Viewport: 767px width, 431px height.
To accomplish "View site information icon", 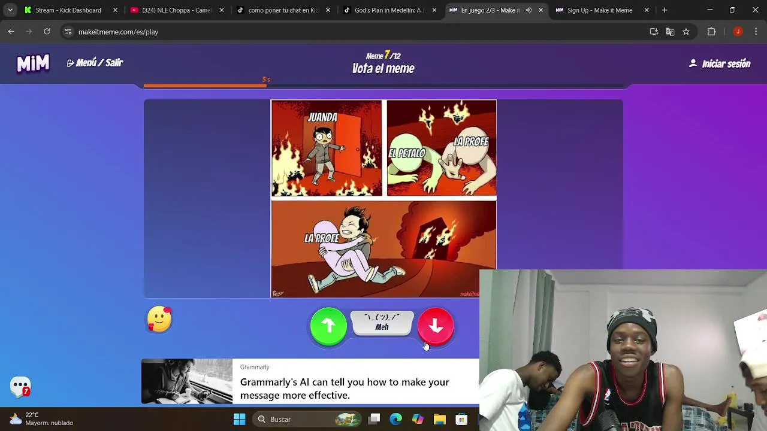I will (68, 32).
